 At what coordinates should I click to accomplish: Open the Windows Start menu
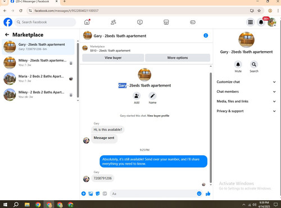pos(5,205)
